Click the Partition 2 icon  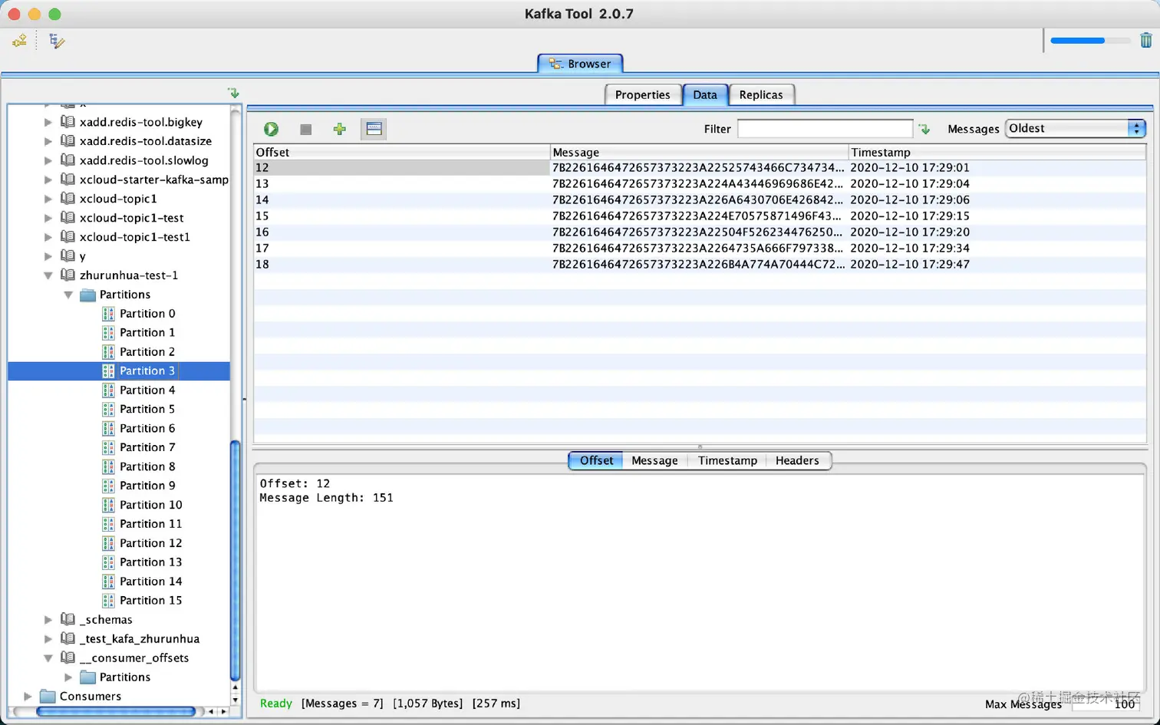click(108, 351)
